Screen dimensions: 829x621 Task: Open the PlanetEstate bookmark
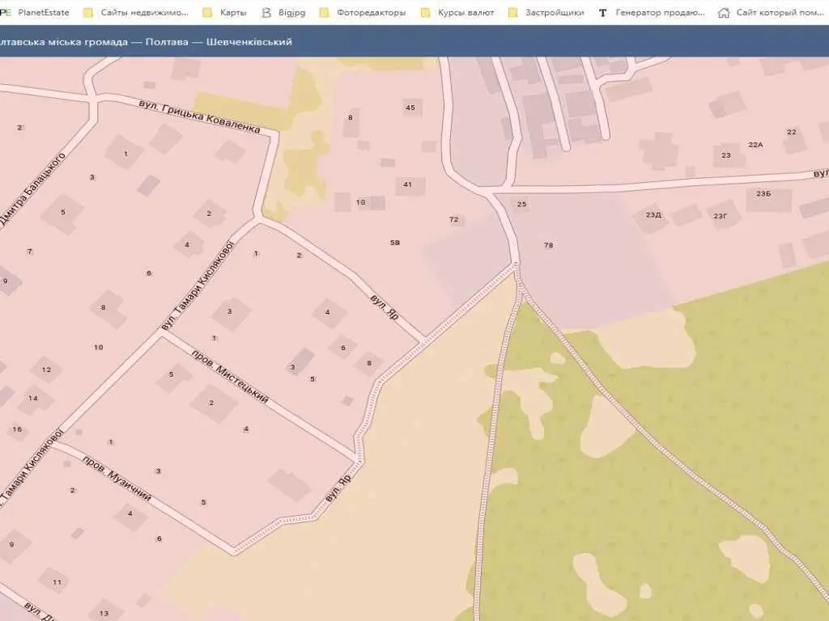point(42,12)
